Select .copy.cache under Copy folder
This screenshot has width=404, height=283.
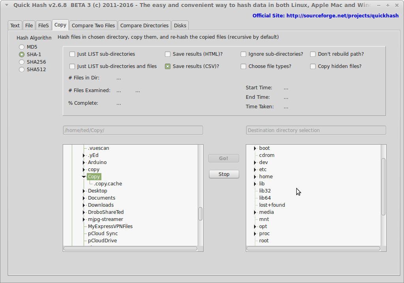(x=108, y=184)
